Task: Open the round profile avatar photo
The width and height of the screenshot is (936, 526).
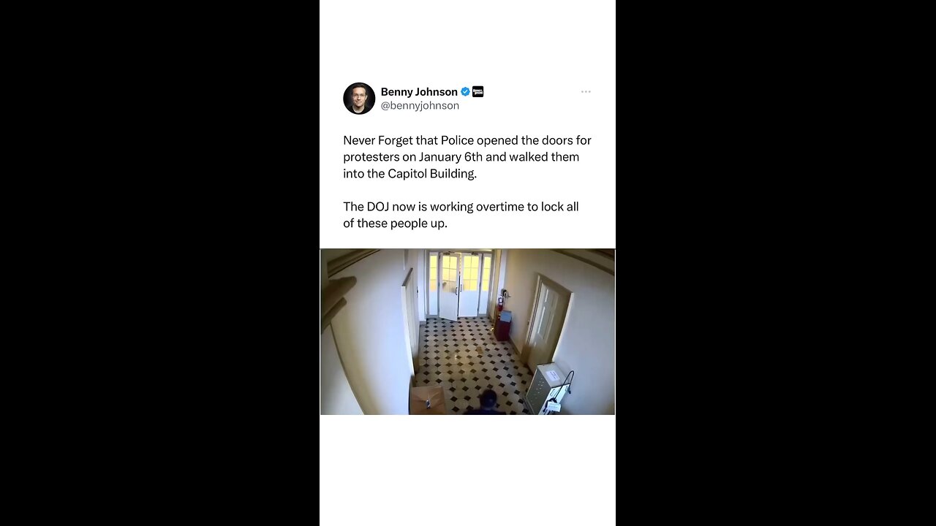Action: point(359,99)
